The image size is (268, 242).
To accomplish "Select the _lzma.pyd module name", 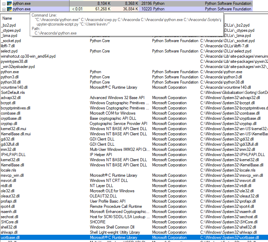I will click(9, 36).
